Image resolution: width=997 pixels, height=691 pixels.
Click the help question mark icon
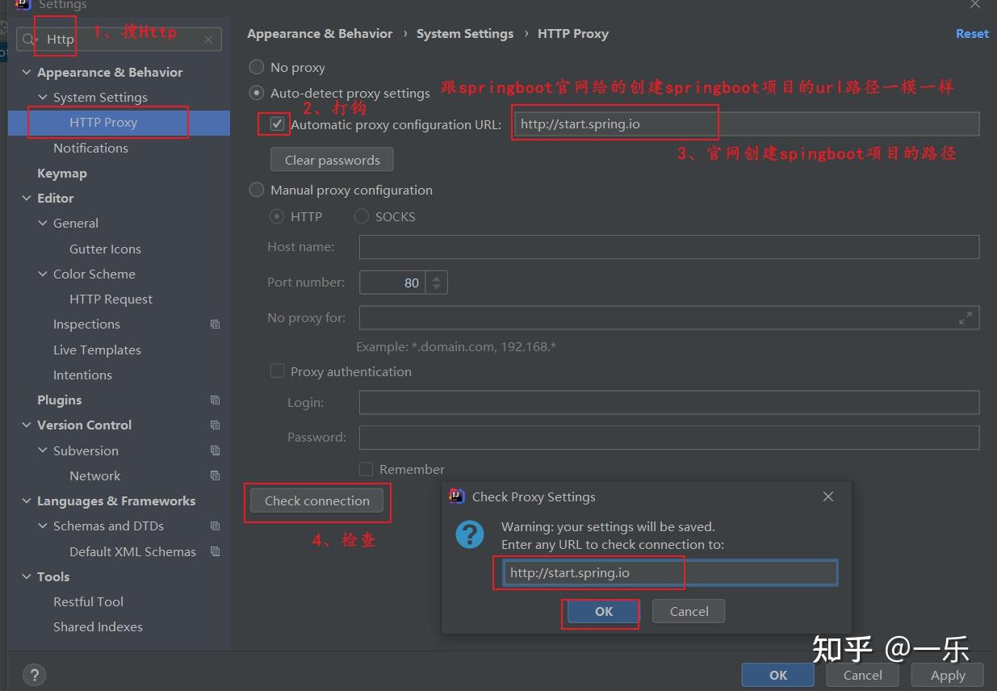coord(33,675)
